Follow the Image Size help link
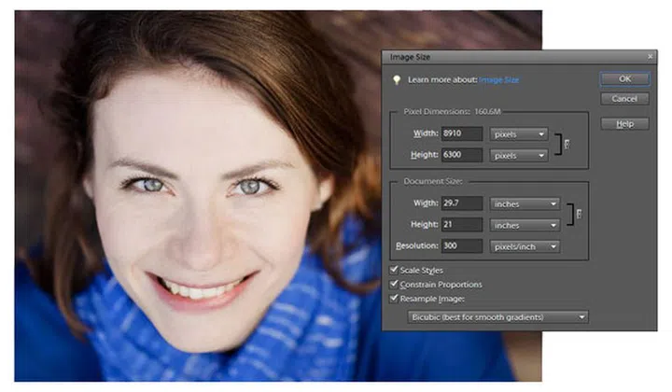 [499, 80]
